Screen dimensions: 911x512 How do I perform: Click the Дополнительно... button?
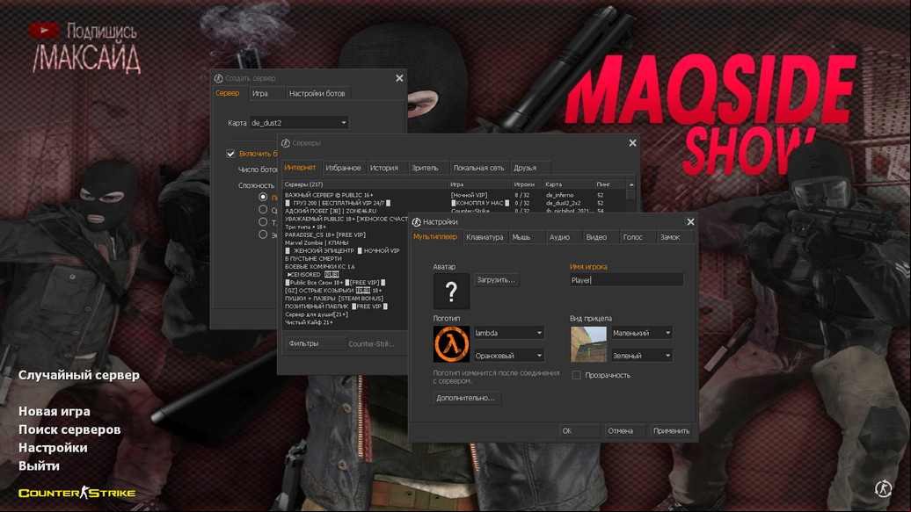coord(466,398)
